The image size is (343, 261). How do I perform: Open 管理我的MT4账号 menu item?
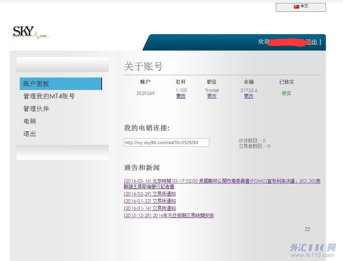(49, 96)
